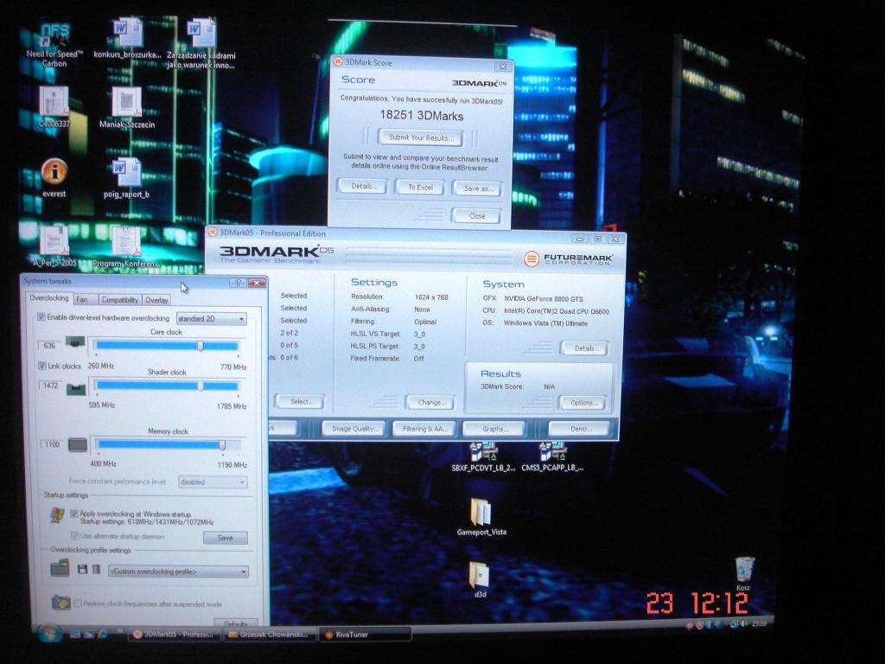Click Graphs... button
The height and width of the screenshot is (664, 885).
[494, 429]
